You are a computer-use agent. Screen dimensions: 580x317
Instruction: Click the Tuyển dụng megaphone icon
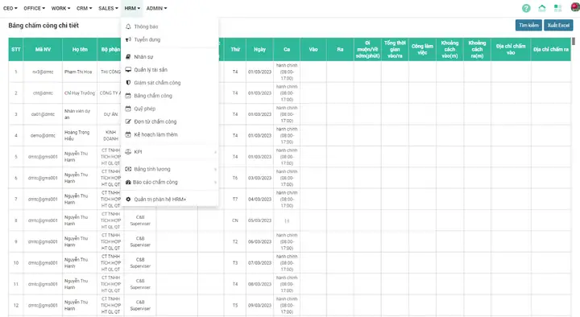pyautogui.click(x=128, y=39)
